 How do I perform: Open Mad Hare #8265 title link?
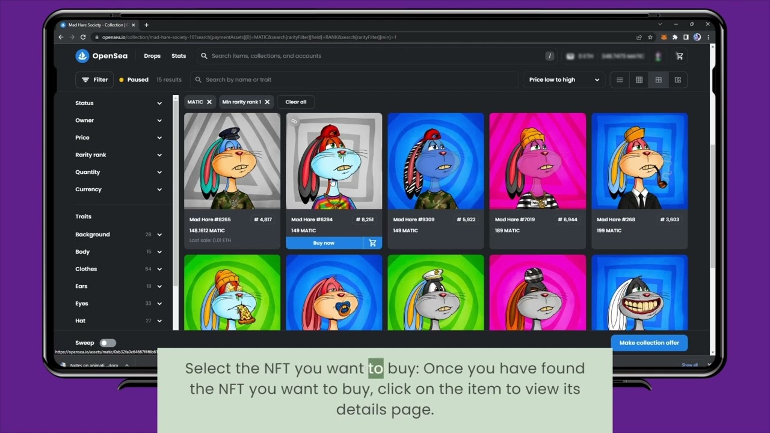coord(210,220)
